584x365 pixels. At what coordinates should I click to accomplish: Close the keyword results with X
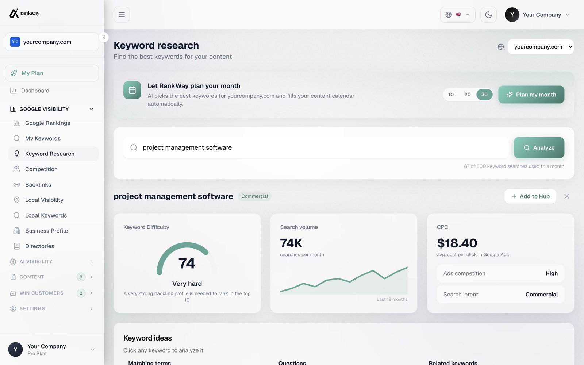567,196
